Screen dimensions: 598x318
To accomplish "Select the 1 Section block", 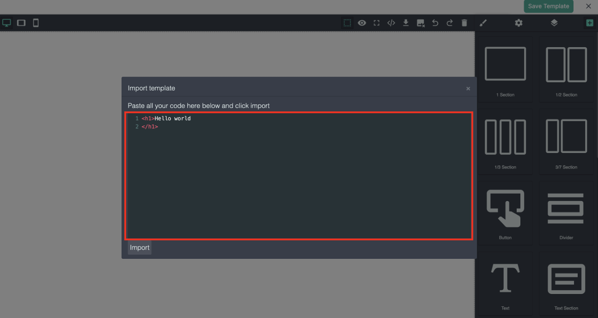I will point(505,69).
